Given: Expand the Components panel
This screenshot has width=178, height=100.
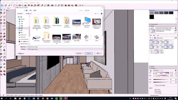Looking at the screenshot, I should [163, 24].
